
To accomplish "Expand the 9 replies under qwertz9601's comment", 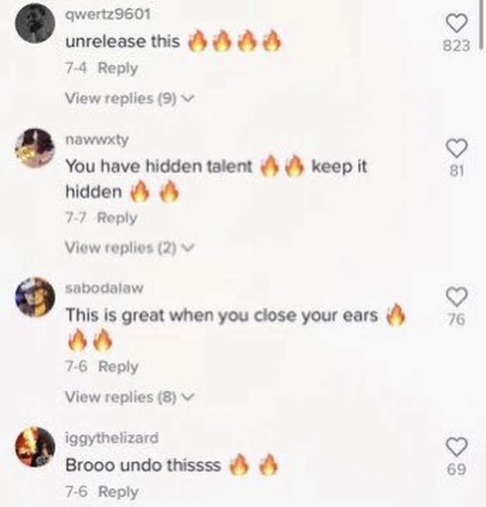I will pos(130,98).
